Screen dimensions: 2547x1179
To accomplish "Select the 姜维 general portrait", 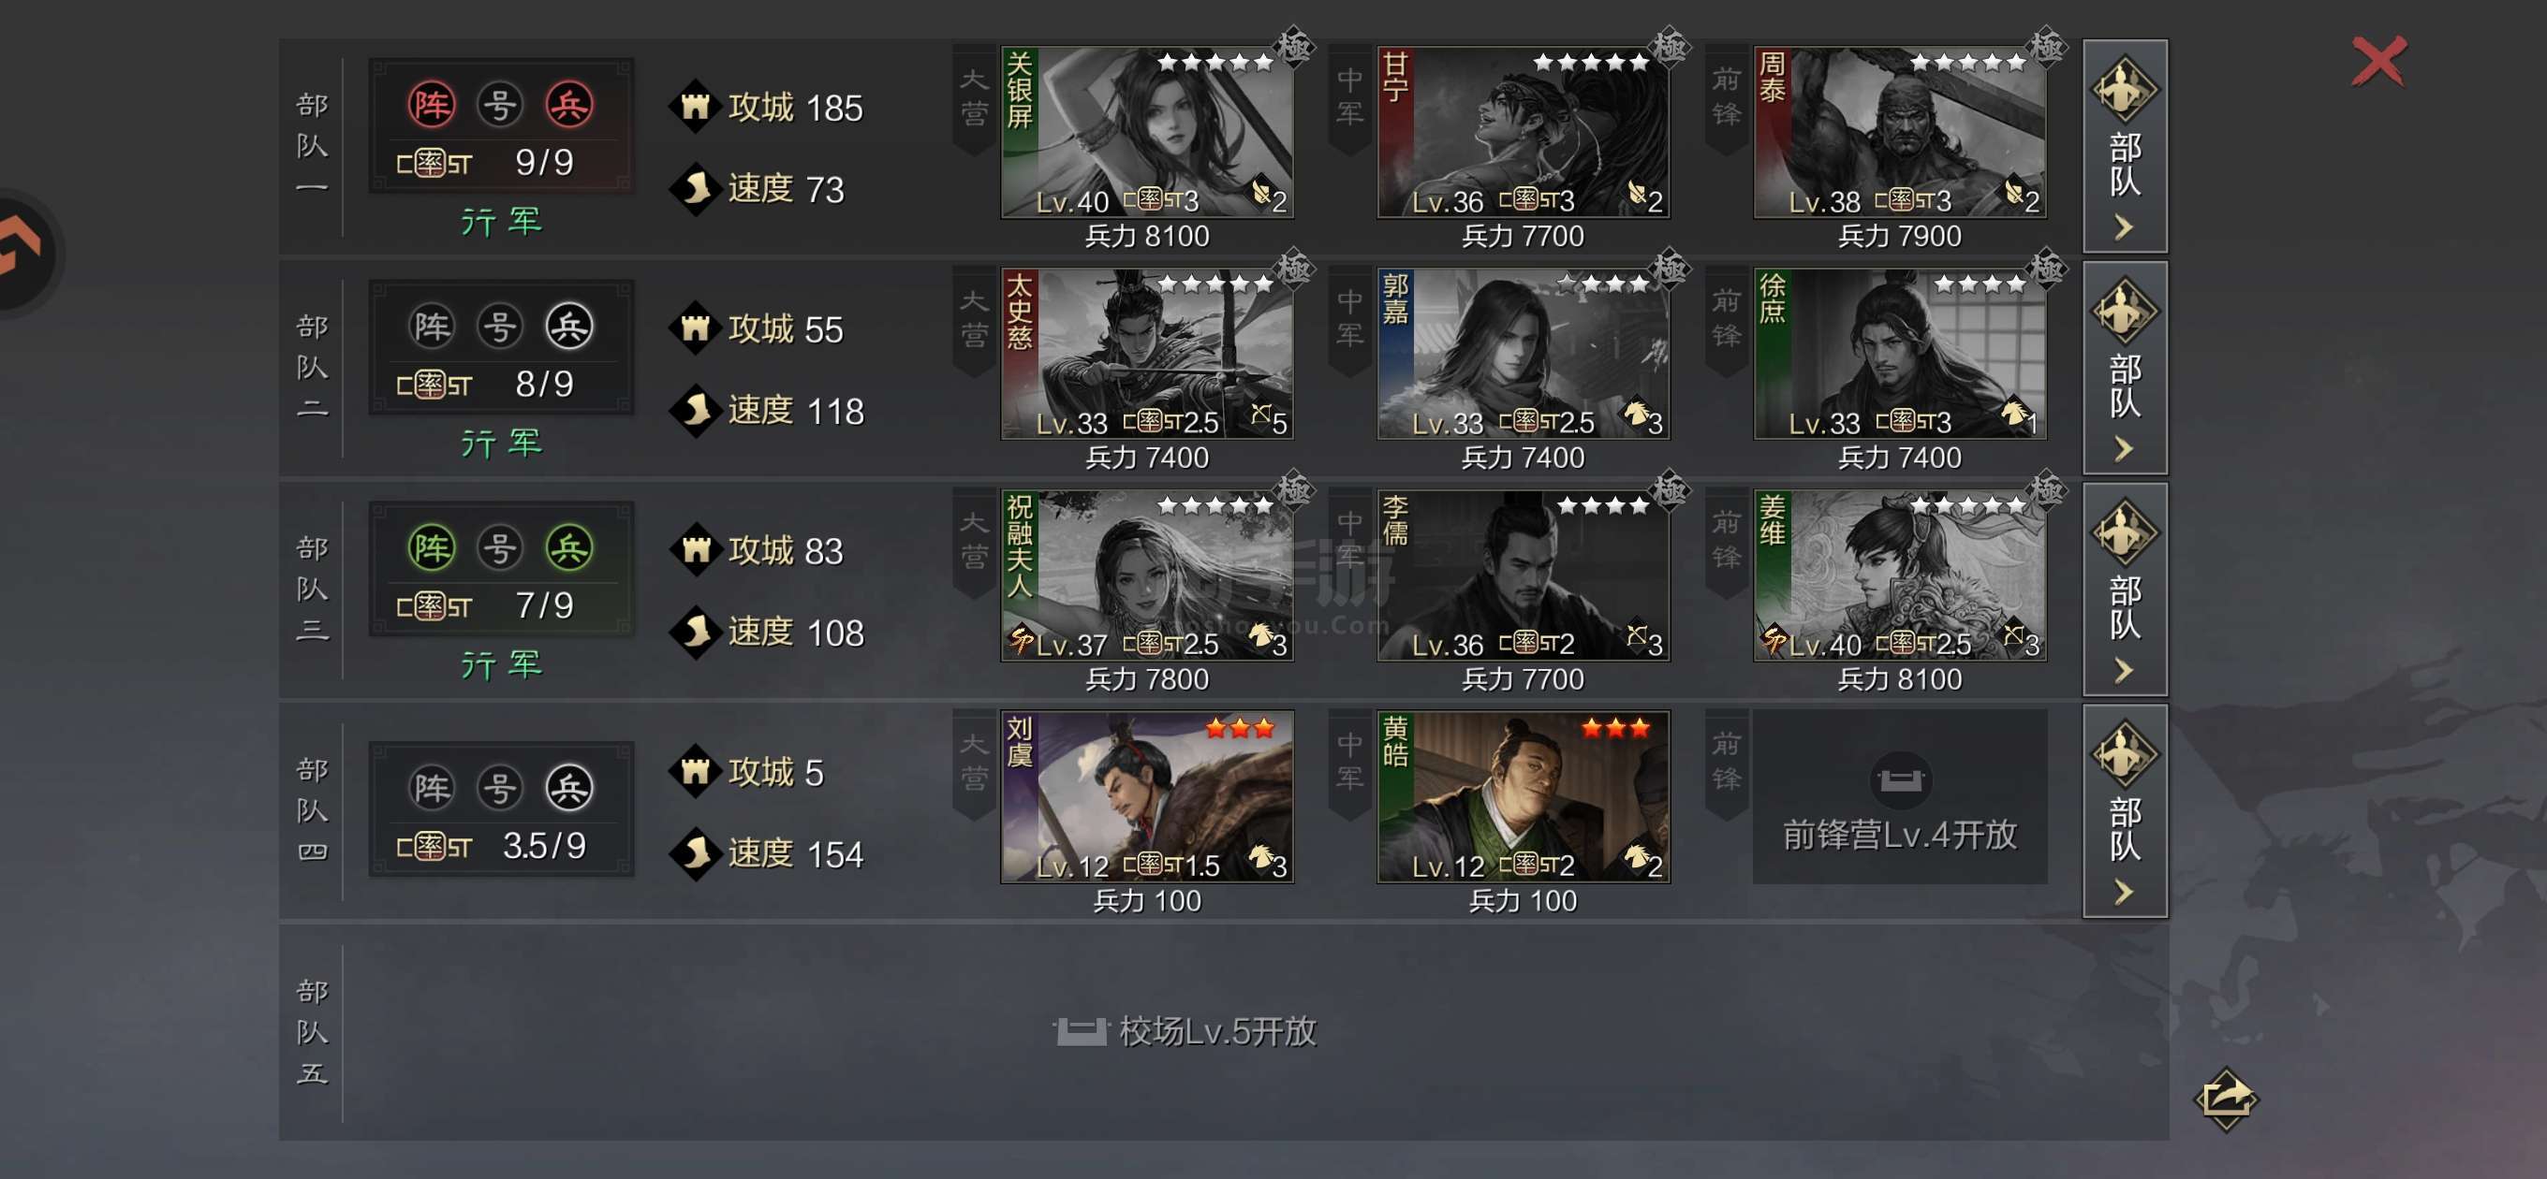I will 1899,575.
